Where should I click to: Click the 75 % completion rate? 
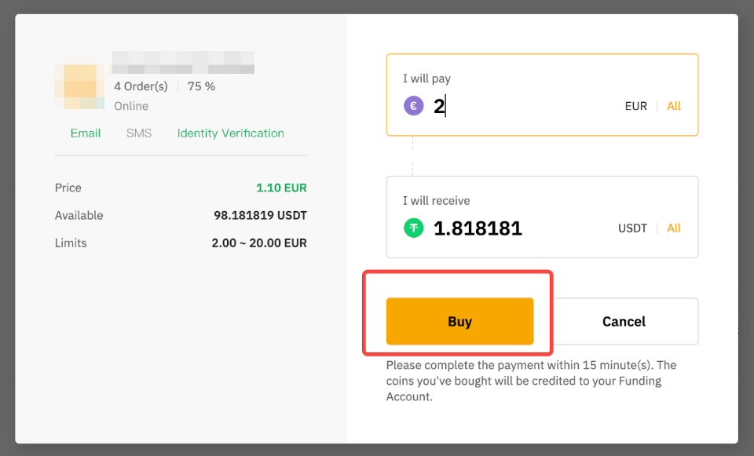(201, 86)
